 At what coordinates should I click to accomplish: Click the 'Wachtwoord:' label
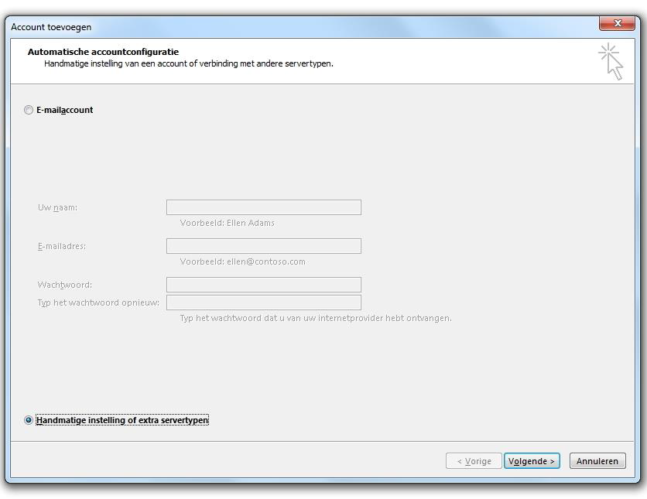(64, 285)
